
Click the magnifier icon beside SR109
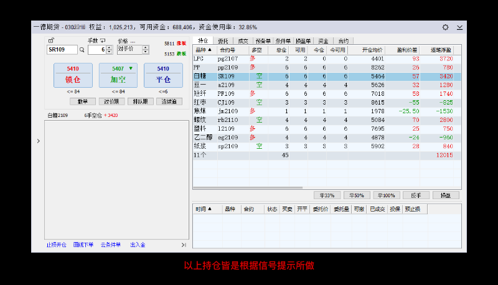point(82,50)
